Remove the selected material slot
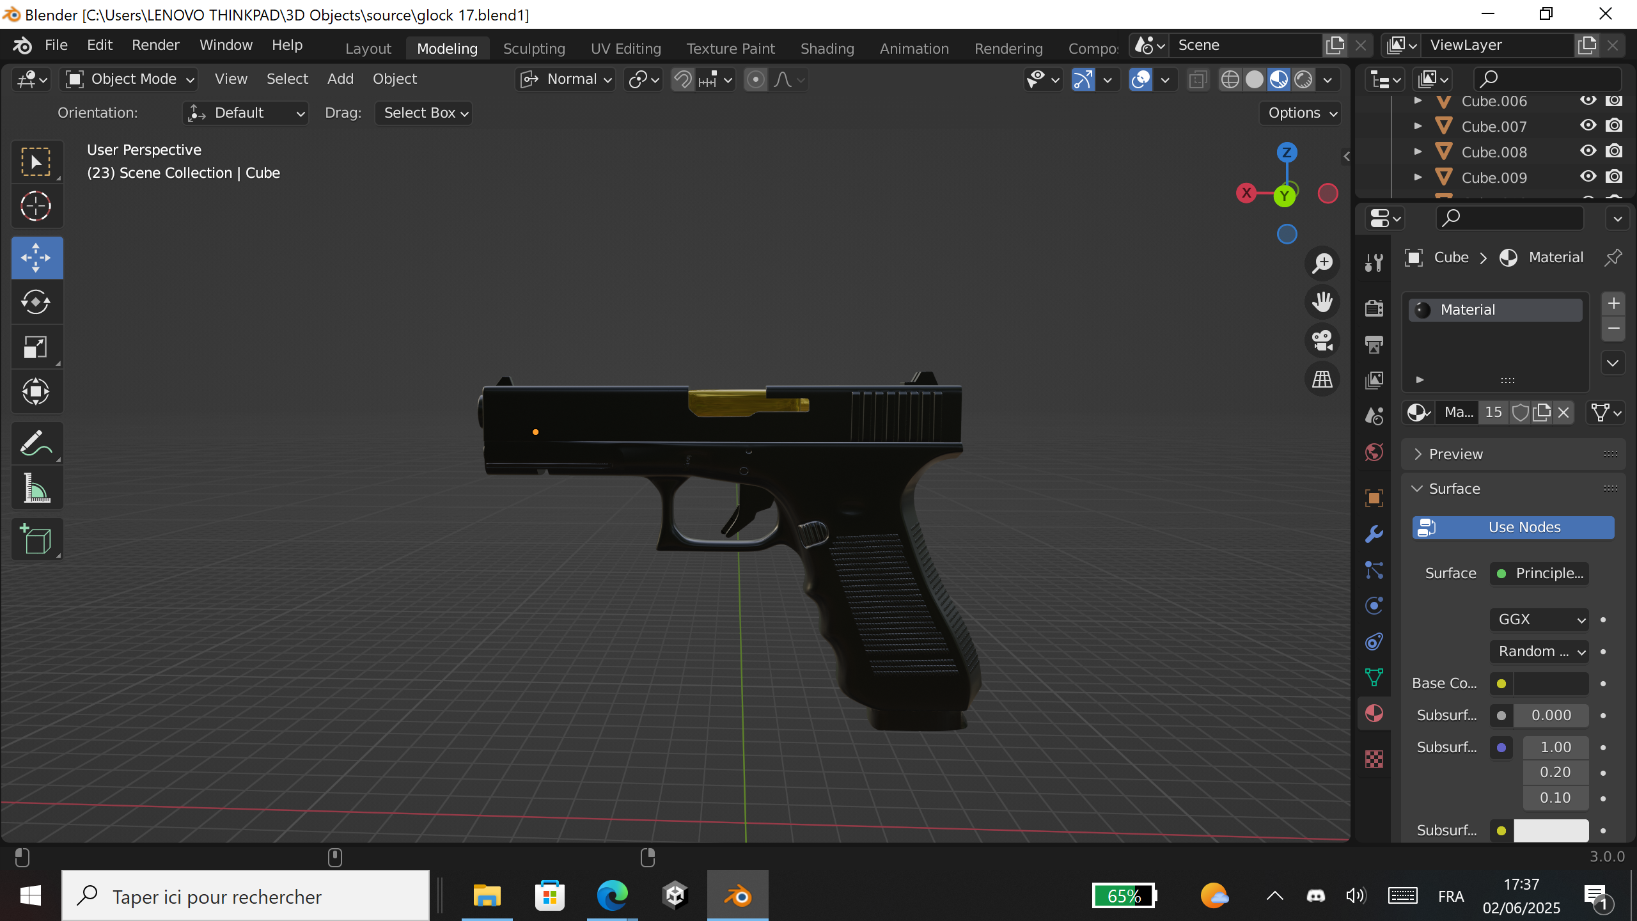1637x921 pixels. [1613, 328]
